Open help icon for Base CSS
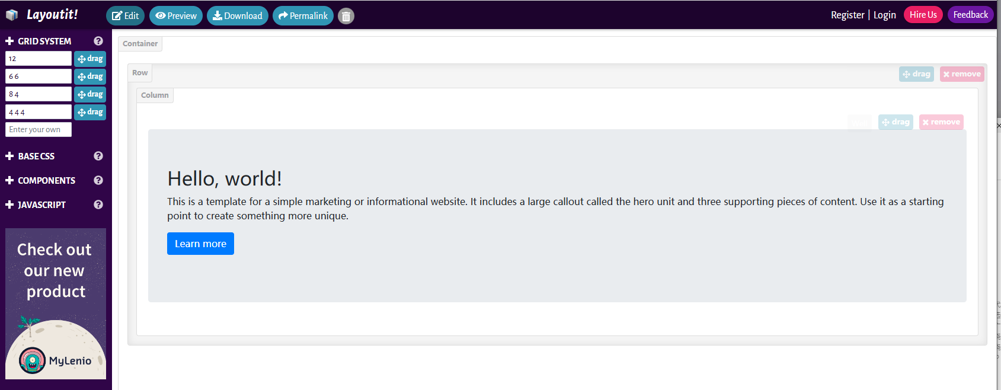Viewport: 1001px width, 390px height. click(98, 156)
